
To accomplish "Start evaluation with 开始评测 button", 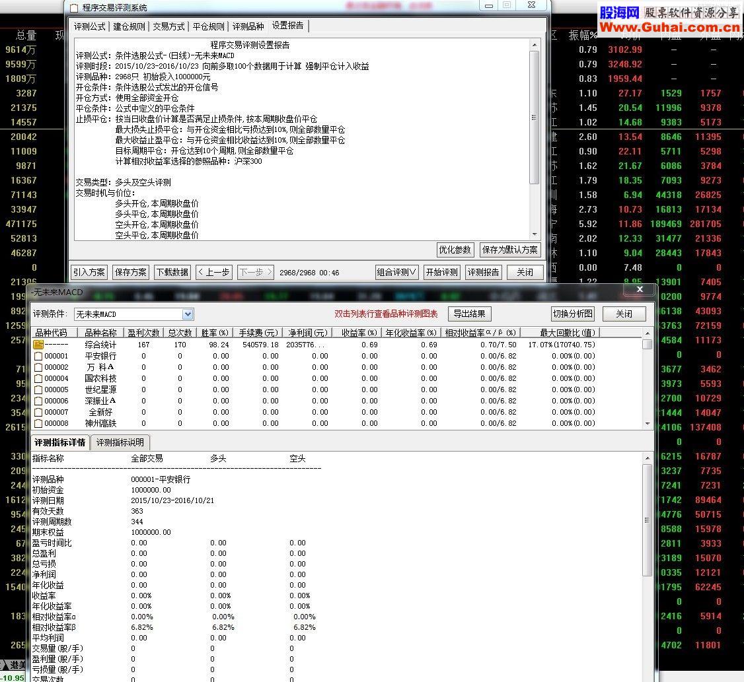I will click(x=442, y=272).
